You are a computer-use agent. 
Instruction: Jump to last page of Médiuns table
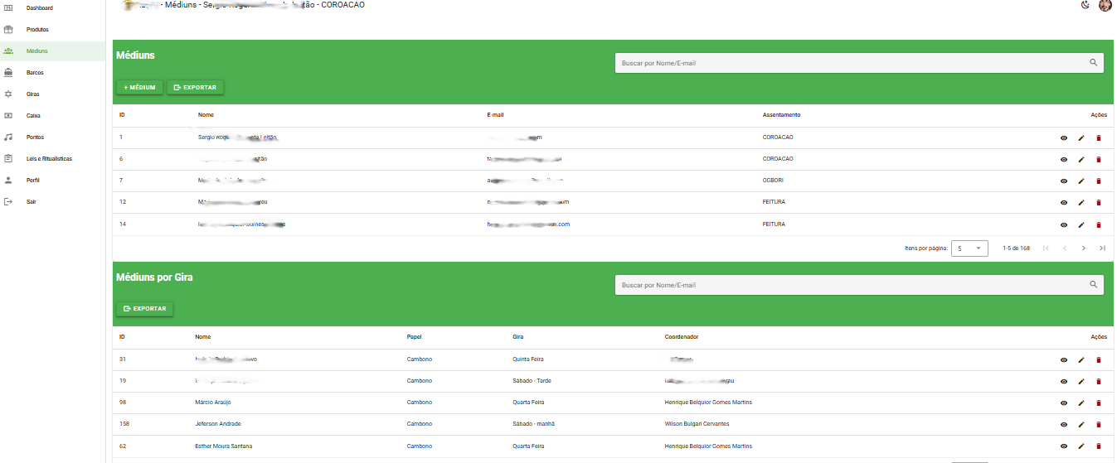[x=1102, y=248]
